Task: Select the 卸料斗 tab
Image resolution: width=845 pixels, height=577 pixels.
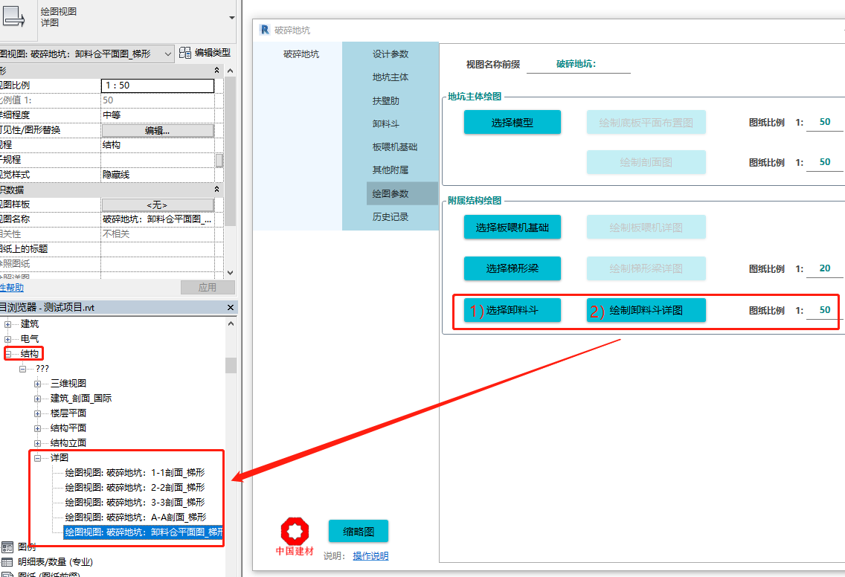Action: tap(386, 124)
